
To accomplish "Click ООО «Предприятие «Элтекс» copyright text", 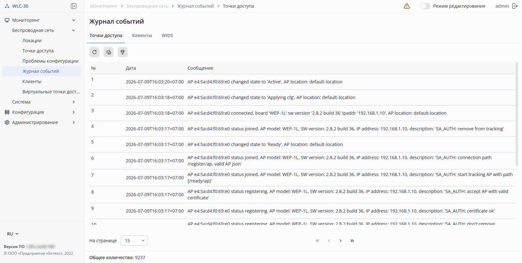I will click(38, 253).
